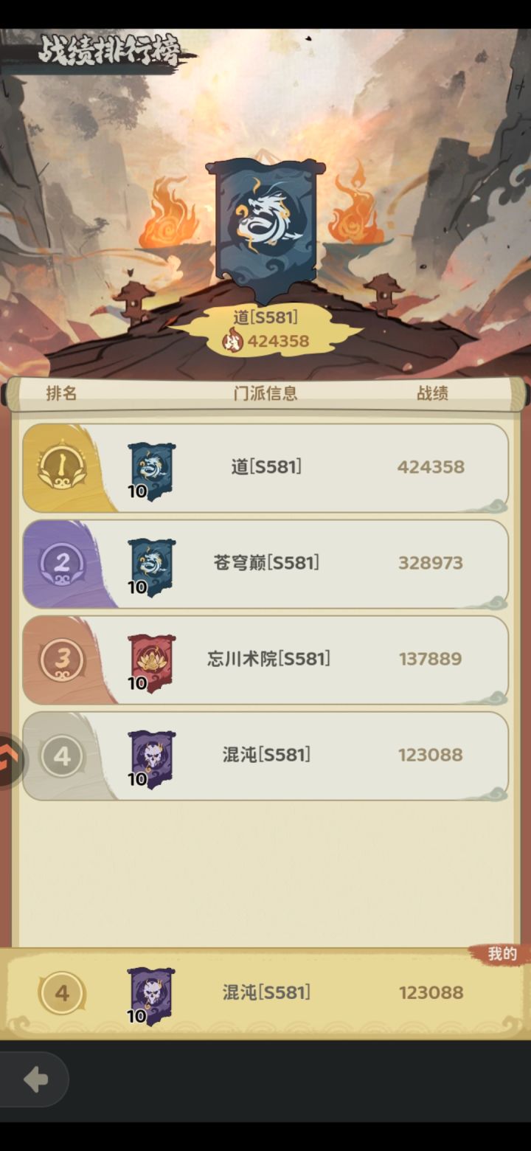
Task: Click the 战绩 column header
Action: [x=432, y=393]
